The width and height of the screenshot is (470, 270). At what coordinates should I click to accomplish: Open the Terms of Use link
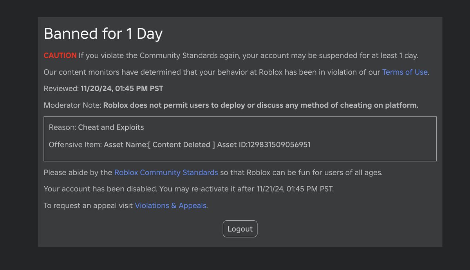click(x=405, y=72)
